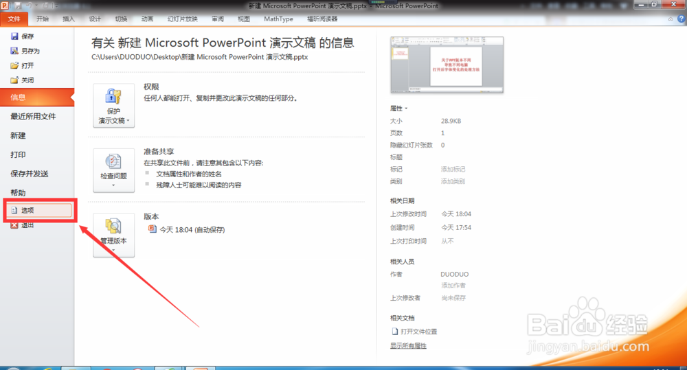This screenshot has width=687, height=370.
Task: Open the Transitions (切换) ribbon tab
Action: [x=122, y=19]
